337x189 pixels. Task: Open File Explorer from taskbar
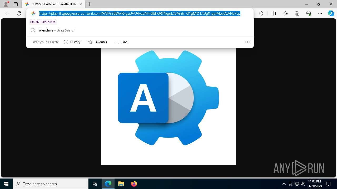(121, 184)
